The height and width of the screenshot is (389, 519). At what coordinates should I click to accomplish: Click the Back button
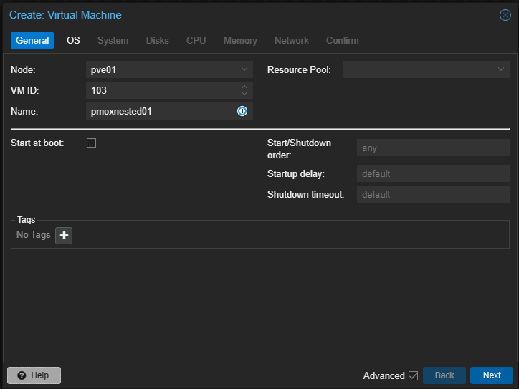click(x=444, y=375)
